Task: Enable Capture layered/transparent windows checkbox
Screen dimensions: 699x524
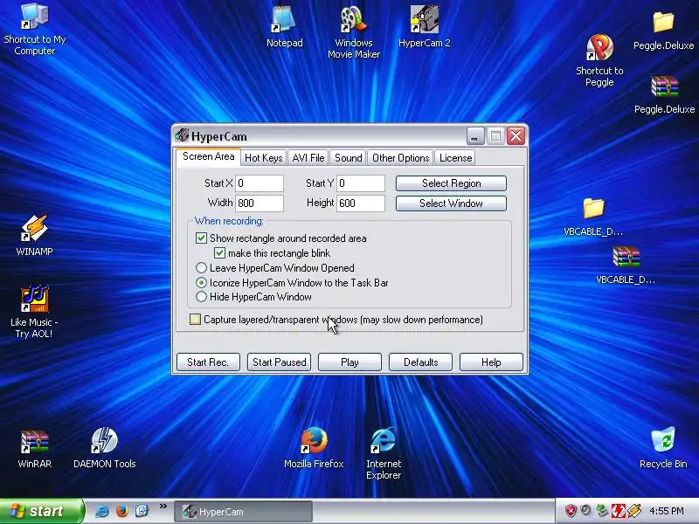Action: click(195, 320)
